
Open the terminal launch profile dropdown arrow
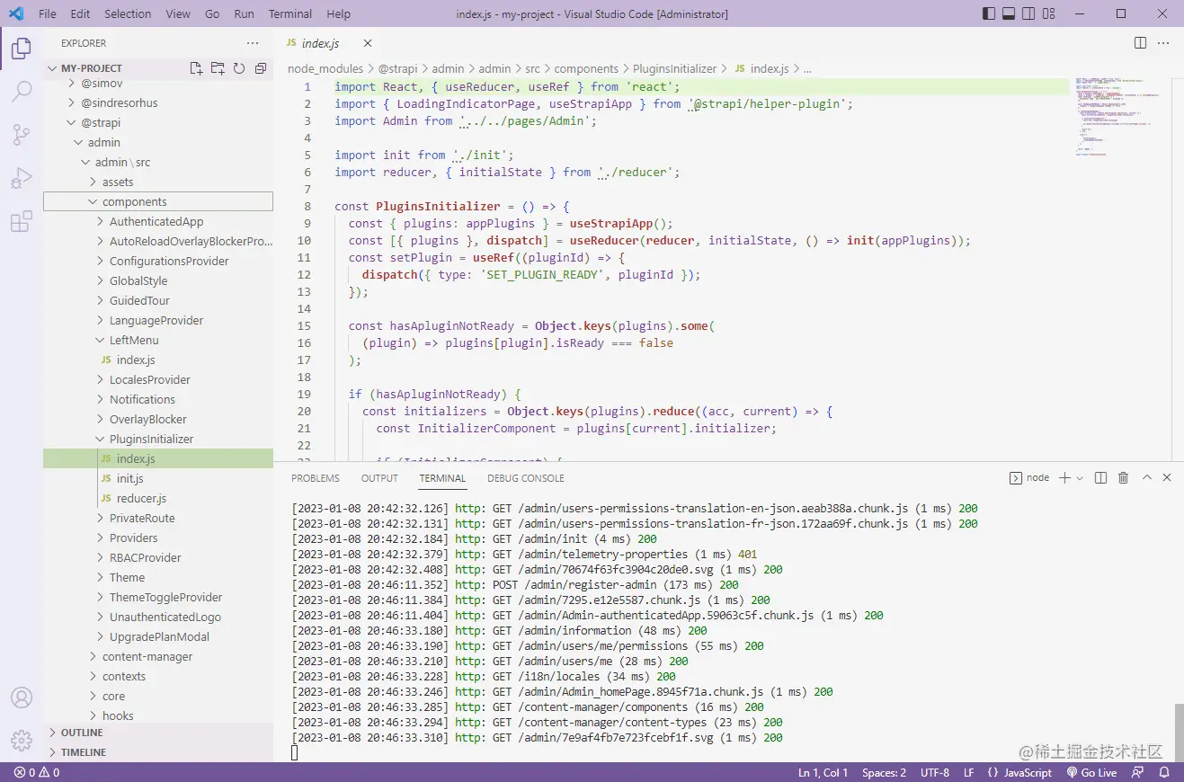pyautogui.click(x=1080, y=478)
